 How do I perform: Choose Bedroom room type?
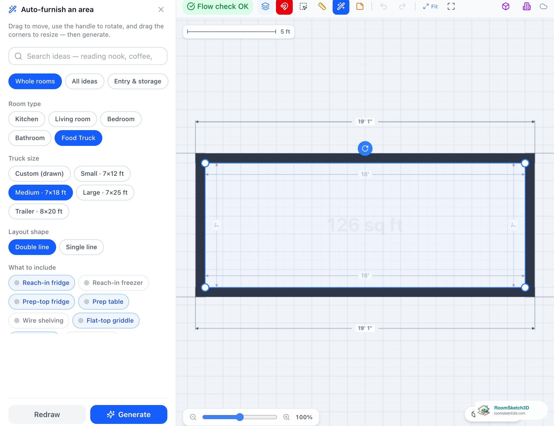pyautogui.click(x=121, y=119)
